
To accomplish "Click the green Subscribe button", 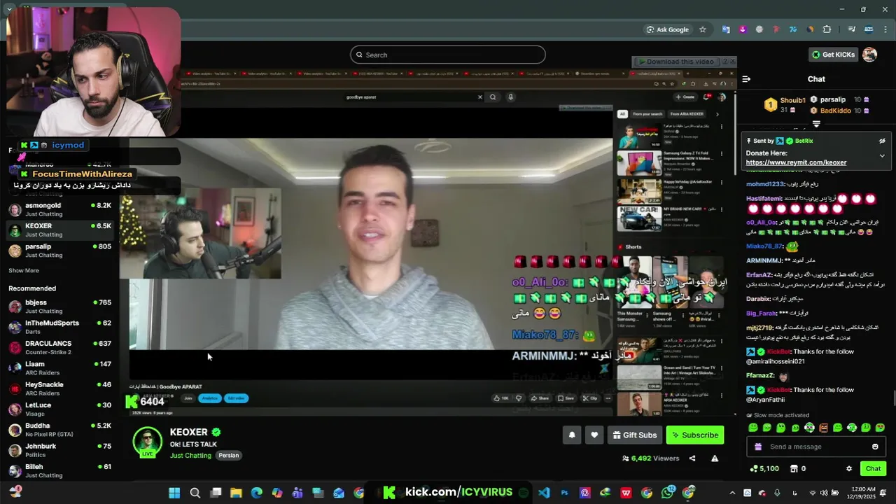I will coord(695,435).
